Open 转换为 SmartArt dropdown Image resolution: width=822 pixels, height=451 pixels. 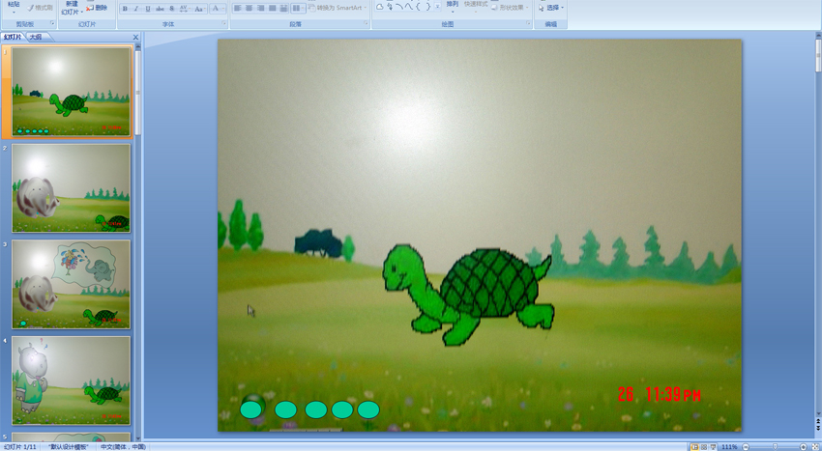338,8
